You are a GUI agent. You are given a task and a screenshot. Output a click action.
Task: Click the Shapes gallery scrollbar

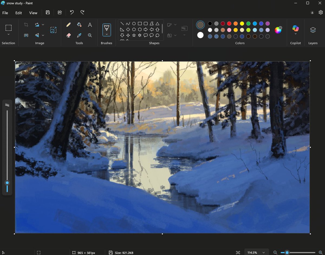pos(162,29)
